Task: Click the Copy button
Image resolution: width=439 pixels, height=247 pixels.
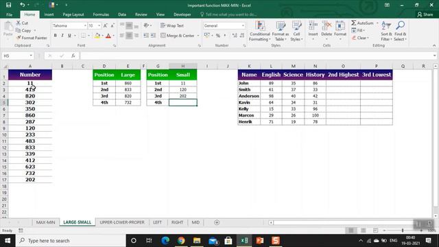Action: (24, 30)
